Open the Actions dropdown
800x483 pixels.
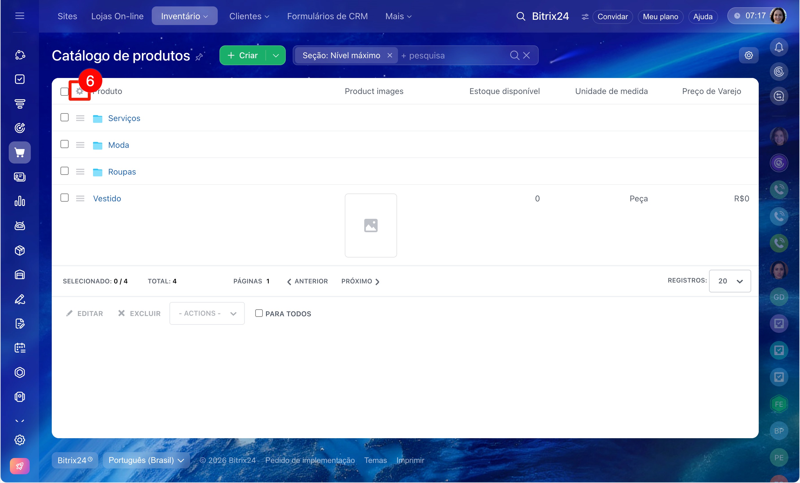(207, 313)
